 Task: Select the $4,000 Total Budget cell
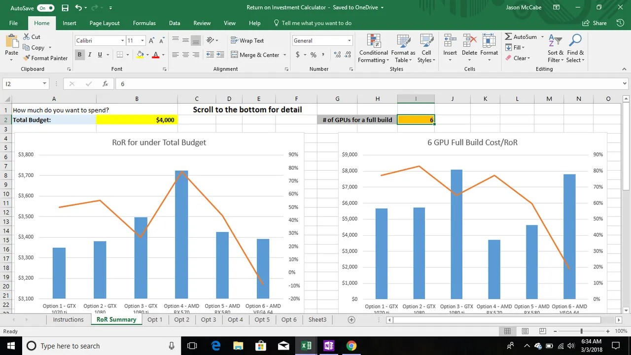click(x=137, y=120)
